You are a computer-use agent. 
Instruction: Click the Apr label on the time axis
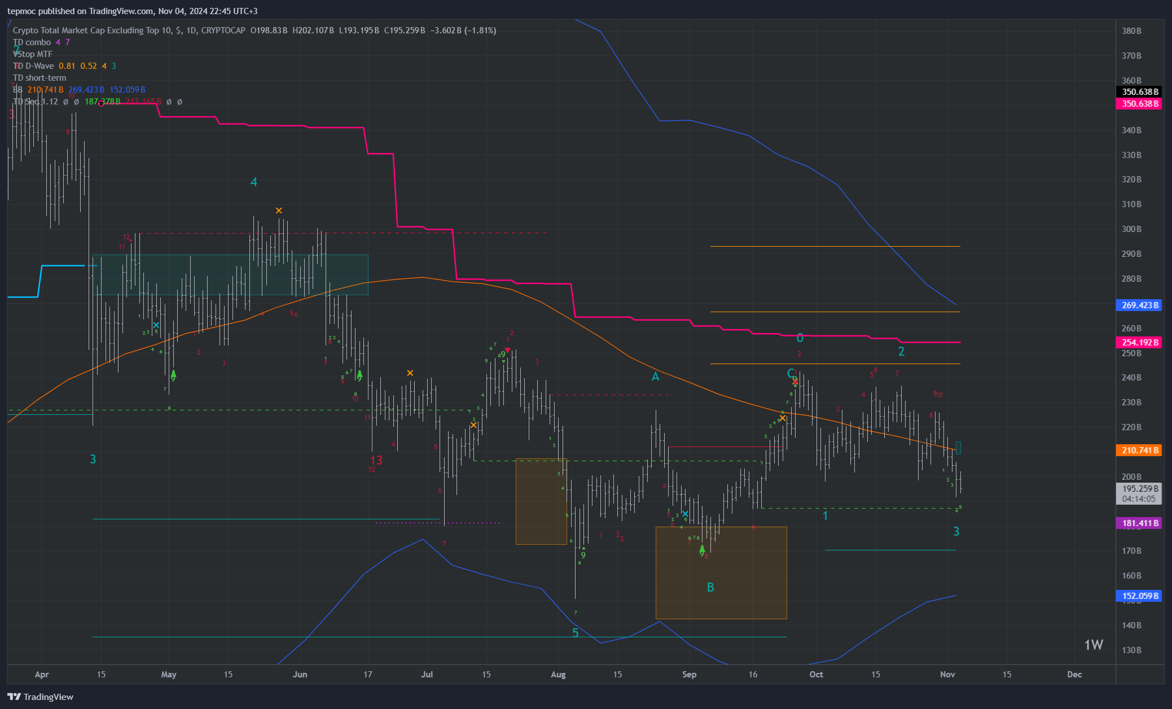(42, 675)
